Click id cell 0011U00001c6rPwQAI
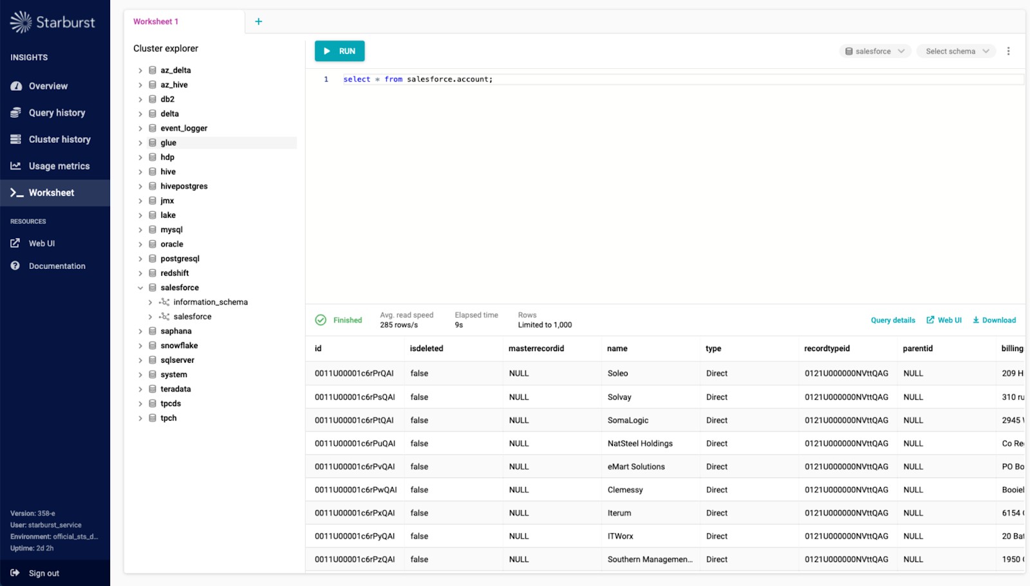The height and width of the screenshot is (586, 1030). tap(355, 490)
